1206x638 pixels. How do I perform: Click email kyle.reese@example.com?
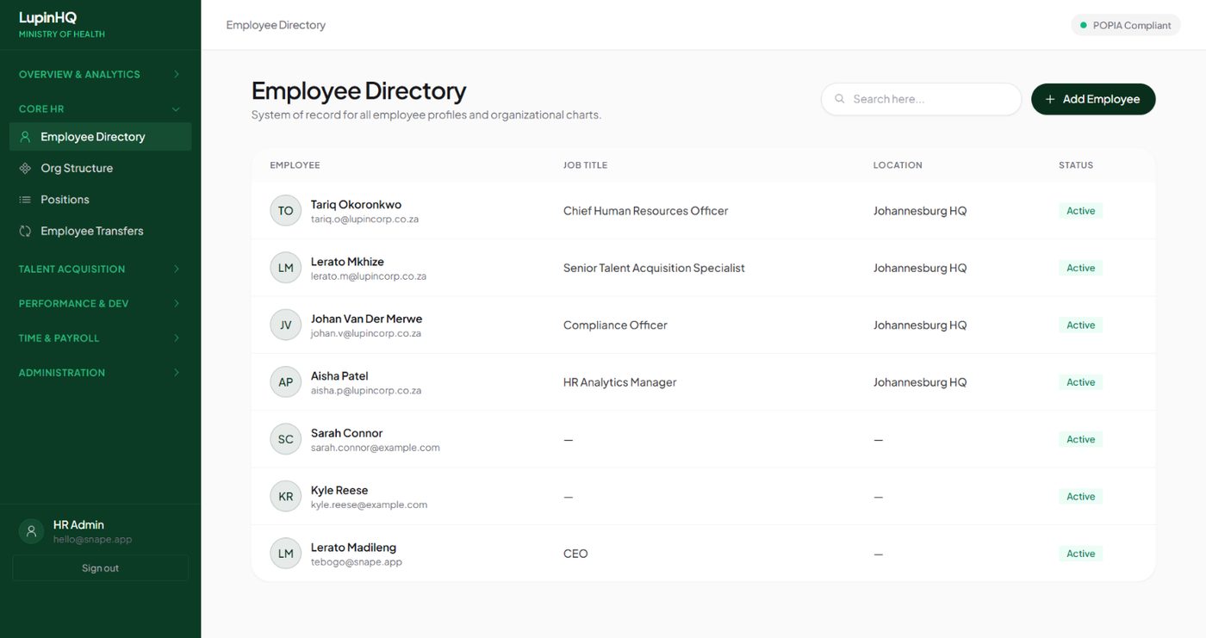pos(369,505)
